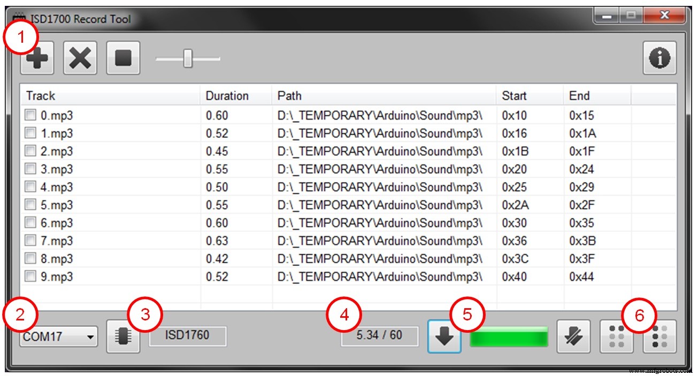This screenshot has height=376, width=698.
Task: Click the rightmost dotted-grid button
Action: 659,336
